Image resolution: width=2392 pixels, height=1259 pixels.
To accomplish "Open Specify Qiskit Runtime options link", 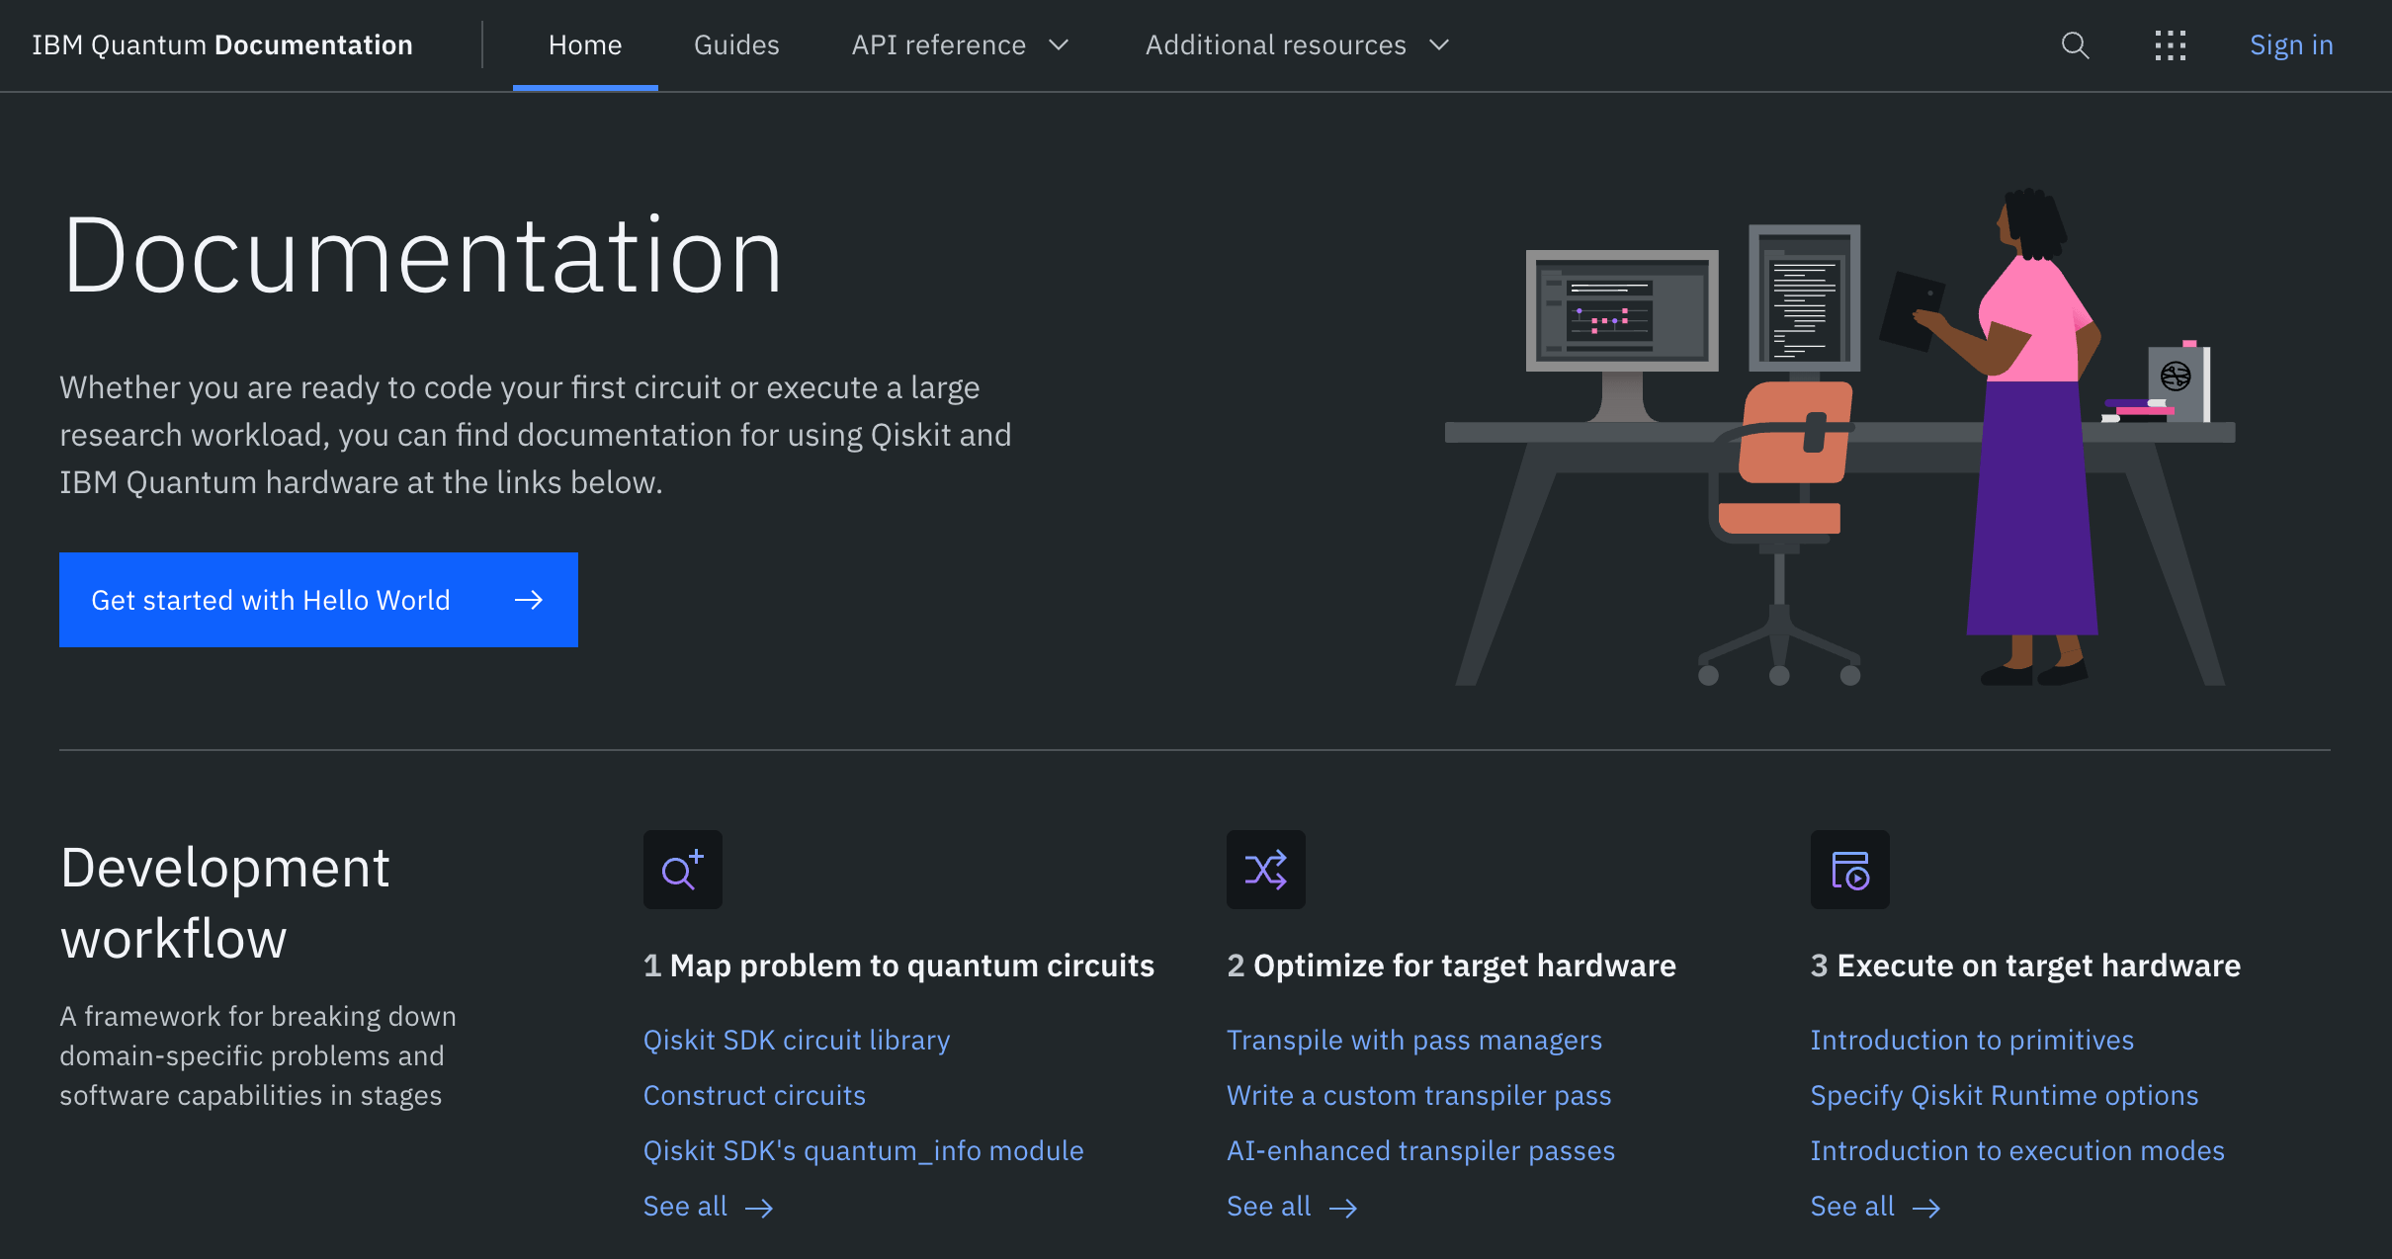I will (x=2005, y=1095).
